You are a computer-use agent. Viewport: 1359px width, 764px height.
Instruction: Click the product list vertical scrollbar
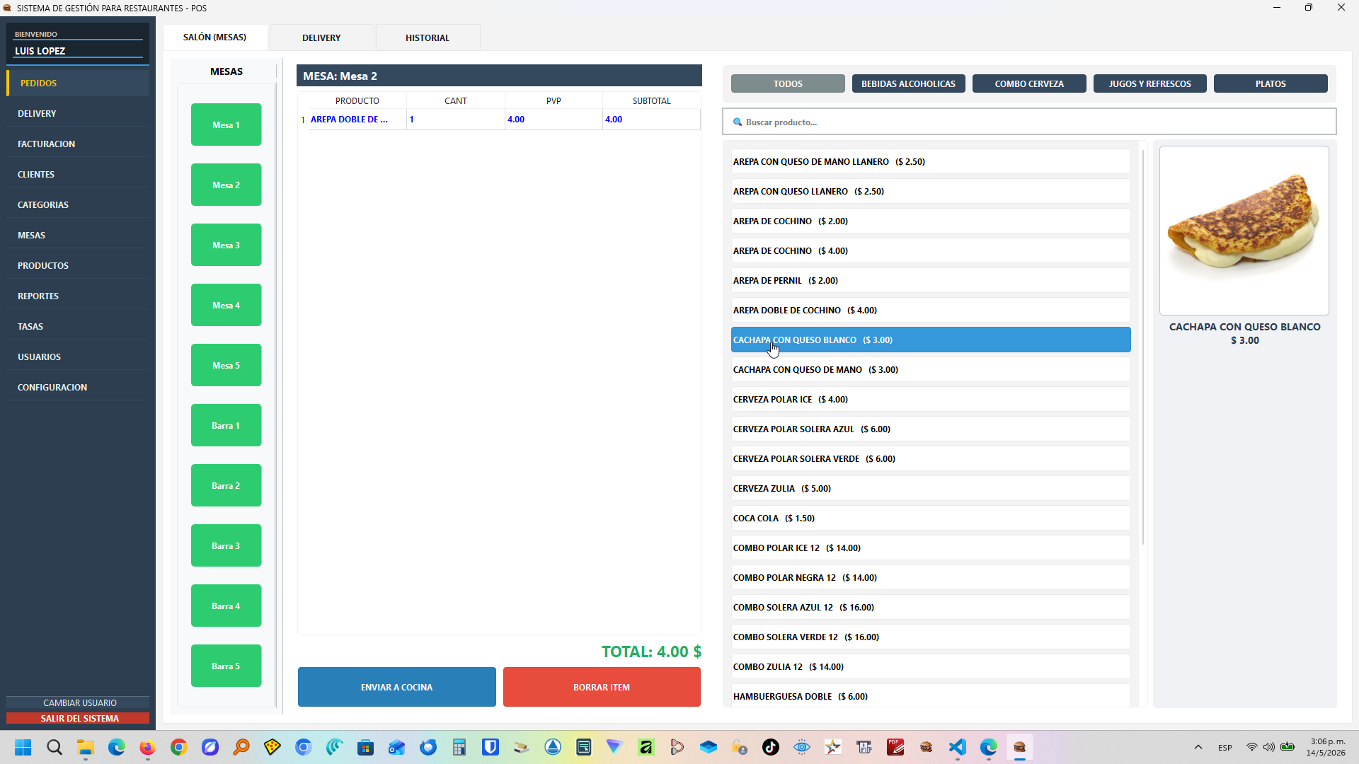point(1143,347)
